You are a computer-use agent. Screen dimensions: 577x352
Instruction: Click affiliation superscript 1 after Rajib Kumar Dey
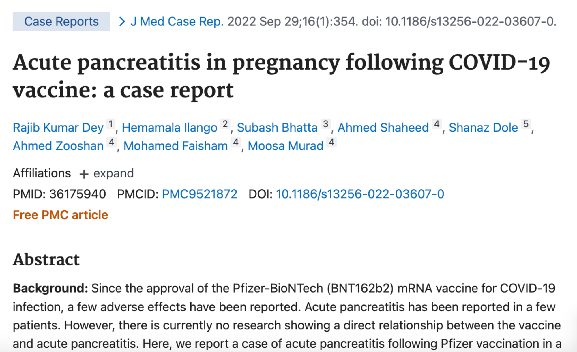111,124
